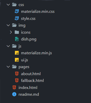
Task: Click the yellow JS icon next to ui.js
Action: point(17,60)
